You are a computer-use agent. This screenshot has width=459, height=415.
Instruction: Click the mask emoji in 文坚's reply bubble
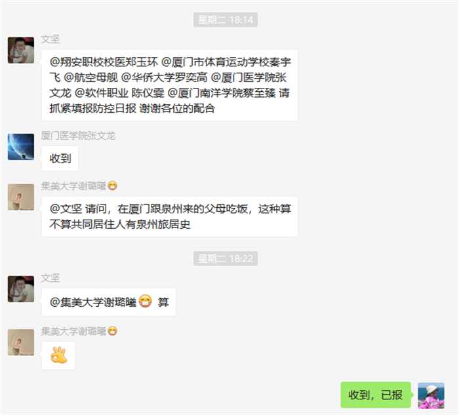(x=145, y=302)
